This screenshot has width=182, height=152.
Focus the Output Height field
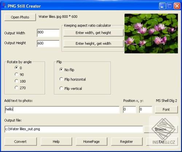coord(48,44)
